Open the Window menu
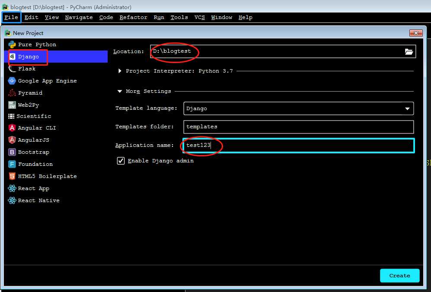The image size is (431, 292). pyautogui.click(x=221, y=17)
